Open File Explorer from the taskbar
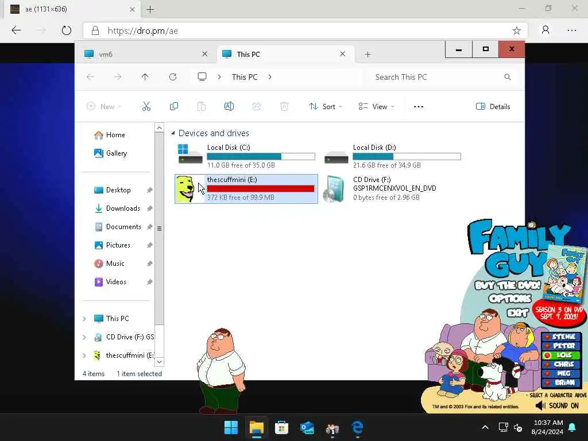588x441 pixels. point(257,427)
